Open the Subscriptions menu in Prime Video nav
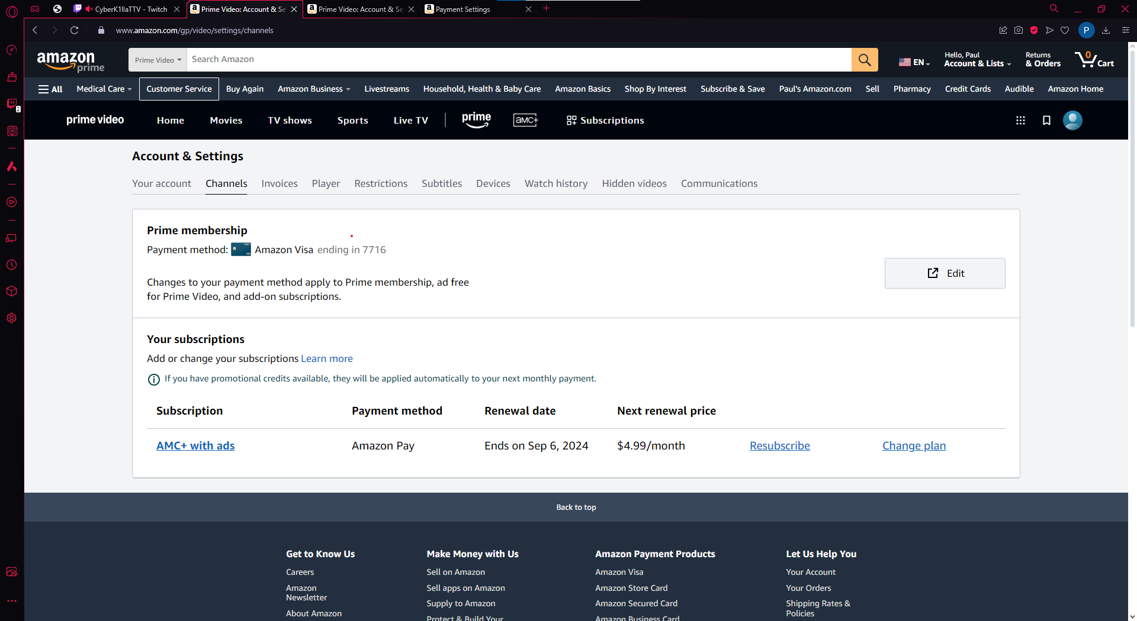The height and width of the screenshot is (621, 1137). pos(605,120)
